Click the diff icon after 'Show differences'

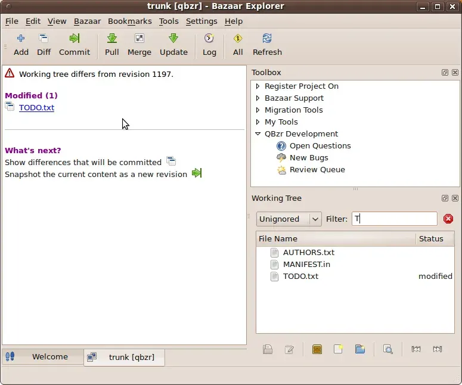pos(171,161)
